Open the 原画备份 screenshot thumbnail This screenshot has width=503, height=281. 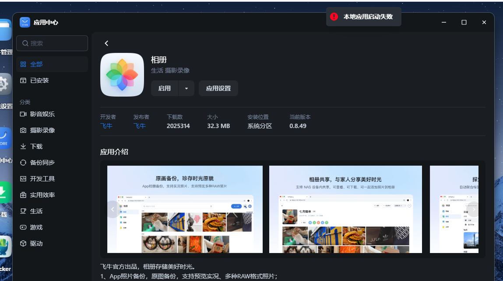(x=185, y=209)
